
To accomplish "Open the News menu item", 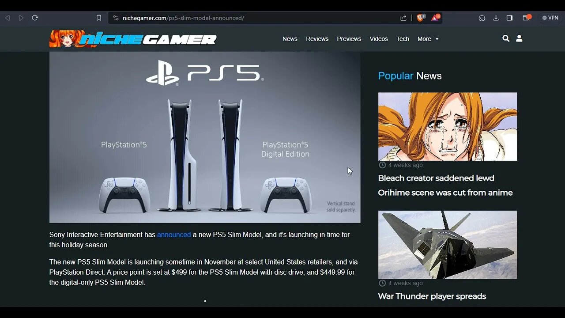I will (x=290, y=39).
